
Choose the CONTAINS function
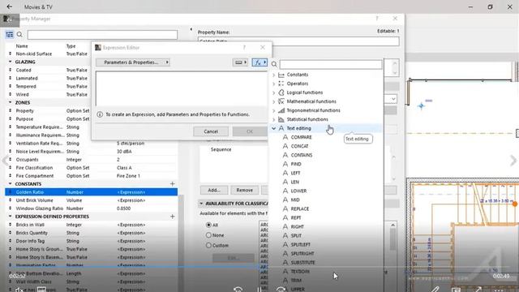pyautogui.click(x=302, y=155)
